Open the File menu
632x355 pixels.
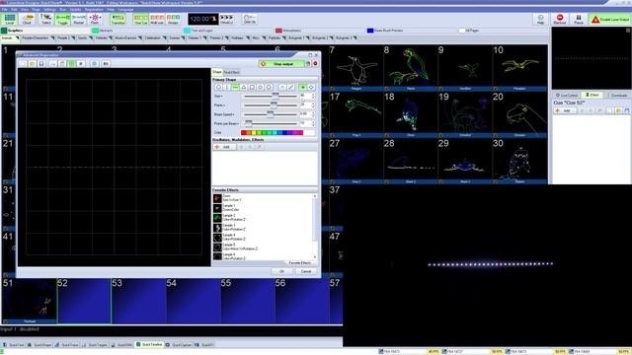4,9
